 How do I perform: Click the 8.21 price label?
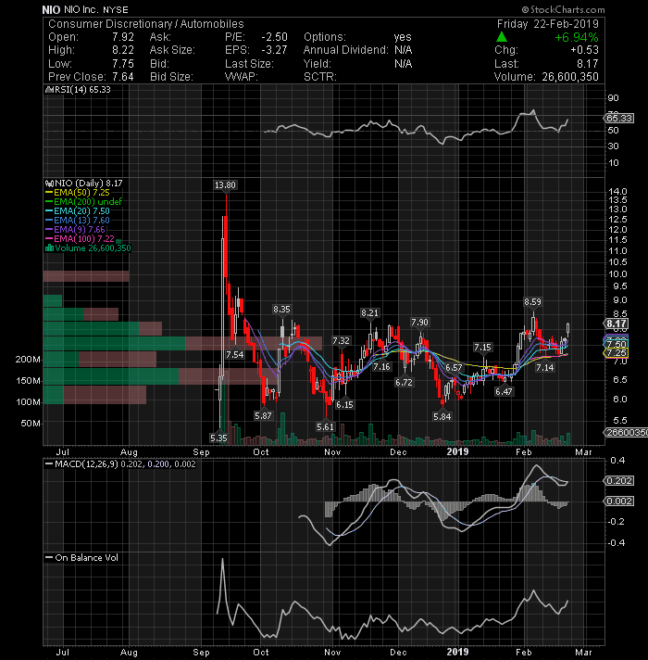(x=369, y=312)
